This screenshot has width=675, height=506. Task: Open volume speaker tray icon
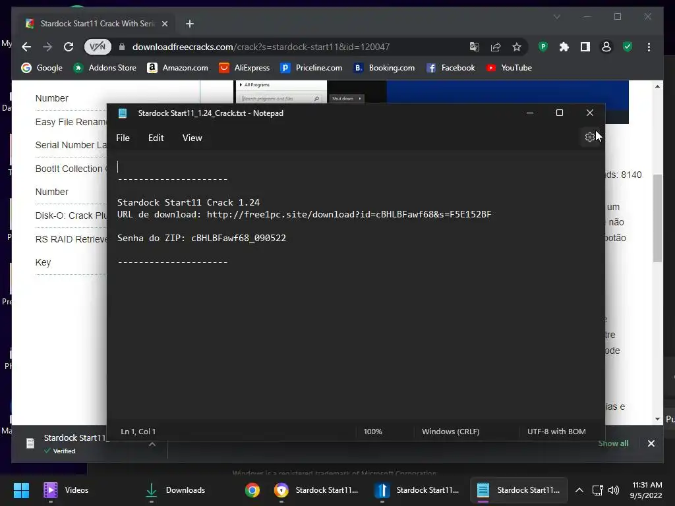(x=614, y=490)
